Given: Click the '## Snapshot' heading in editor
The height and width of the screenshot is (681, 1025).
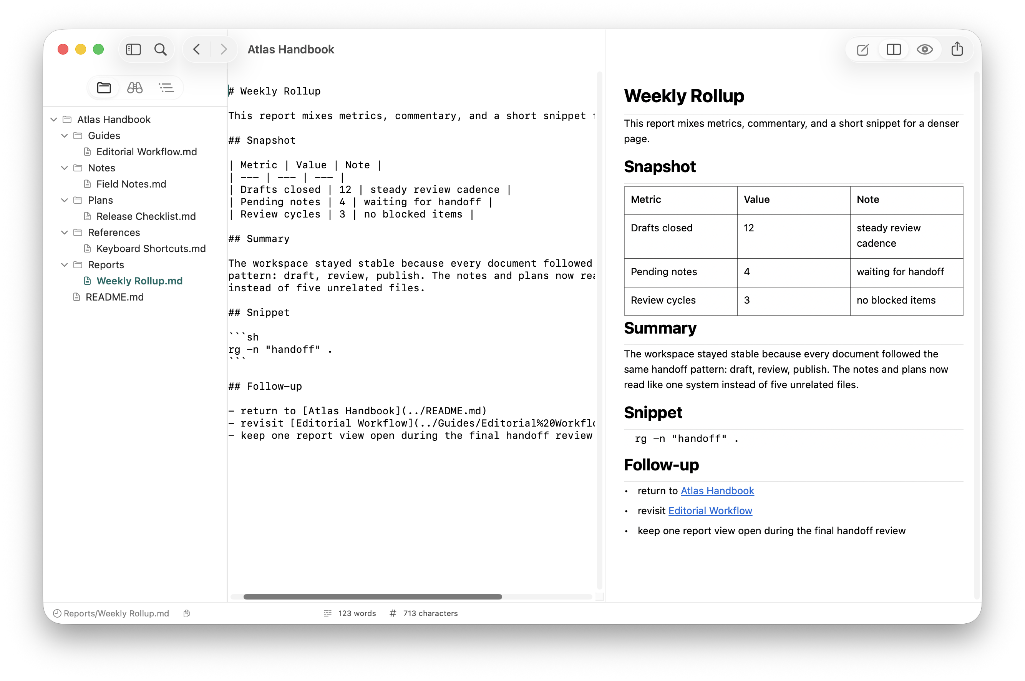Looking at the screenshot, I should (262, 140).
